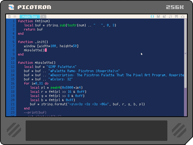Click the 256K memory label
The image size is (193, 145).
click(175, 7)
